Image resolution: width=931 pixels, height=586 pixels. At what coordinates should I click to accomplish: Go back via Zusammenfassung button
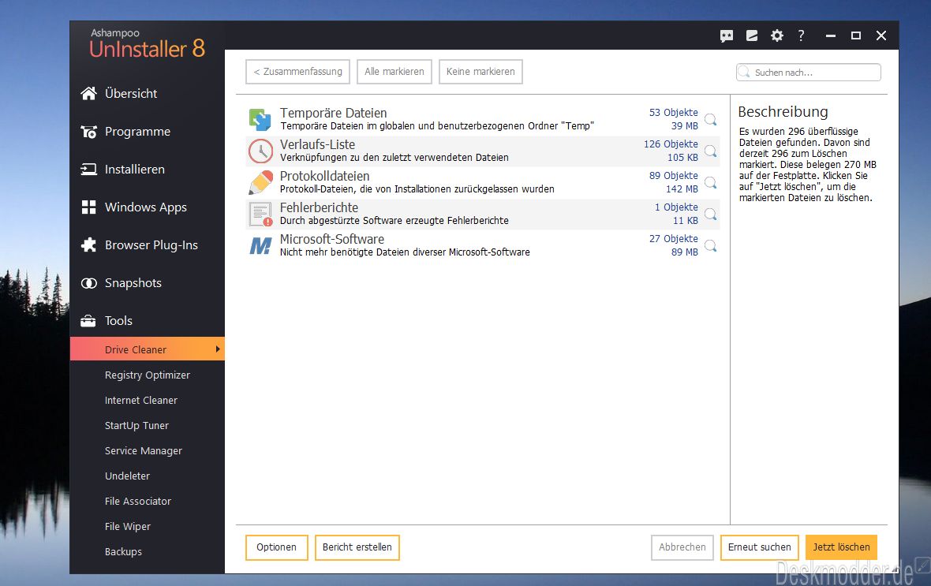pos(297,71)
